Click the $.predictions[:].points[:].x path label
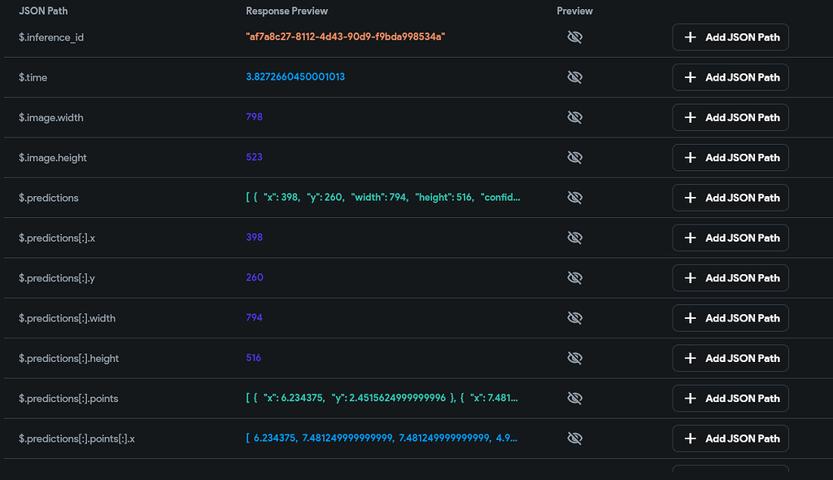 coord(76,439)
